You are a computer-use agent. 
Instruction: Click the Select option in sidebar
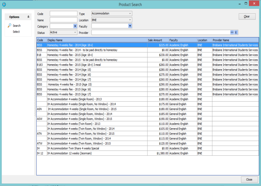pos(16,32)
